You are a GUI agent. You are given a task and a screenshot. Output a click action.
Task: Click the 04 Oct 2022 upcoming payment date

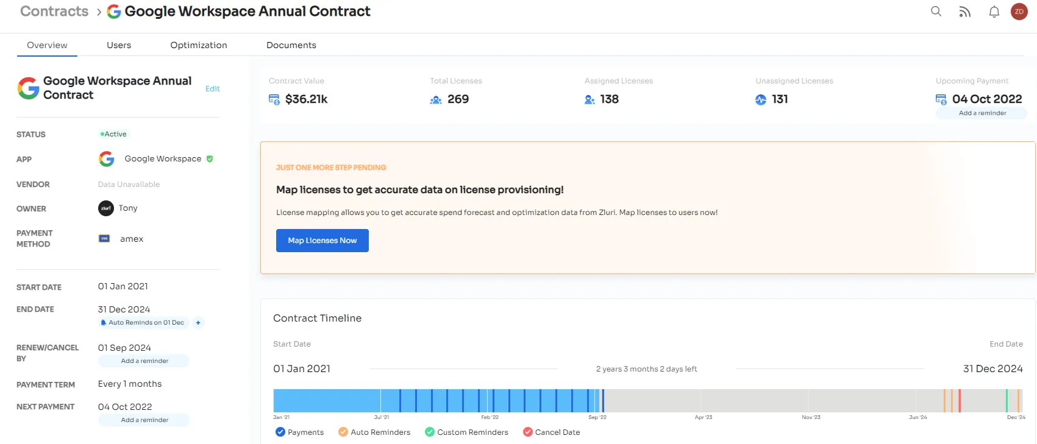click(987, 99)
